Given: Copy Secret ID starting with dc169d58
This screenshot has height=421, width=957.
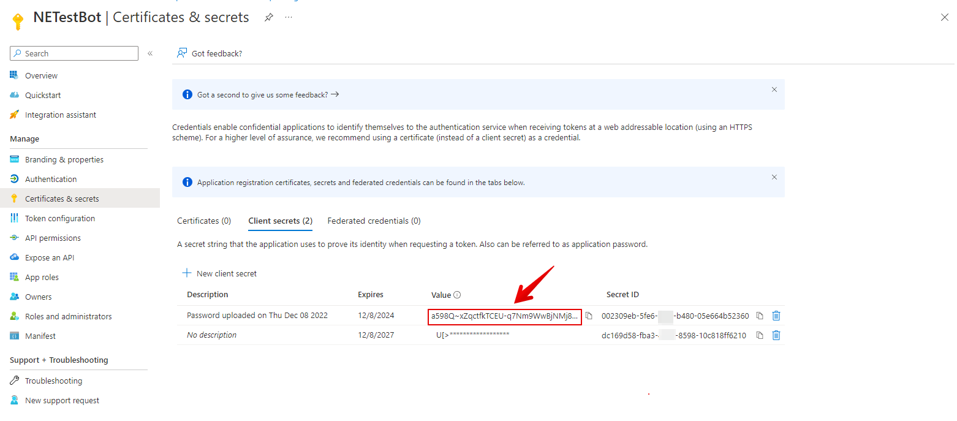Looking at the screenshot, I should pos(760,335).
